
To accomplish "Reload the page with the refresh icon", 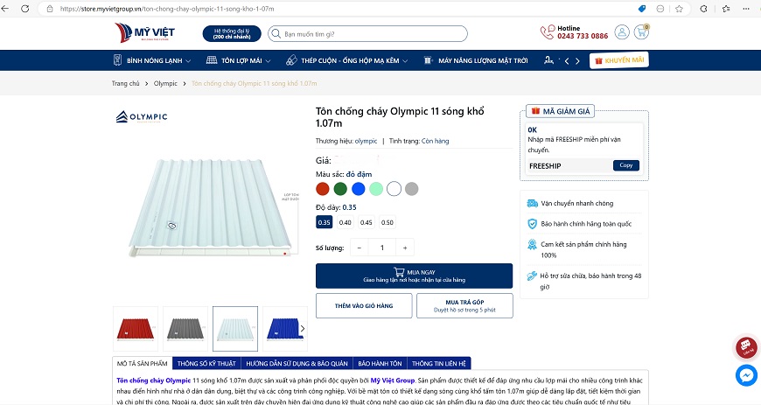I will point(25,9).
